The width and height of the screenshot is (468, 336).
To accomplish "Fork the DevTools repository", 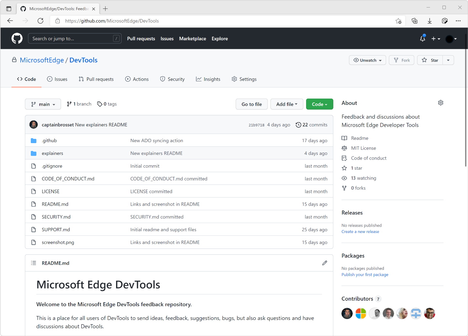I will 401,60.
